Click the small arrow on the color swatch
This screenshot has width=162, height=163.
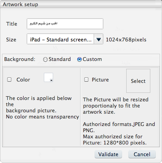click(52, 80)
